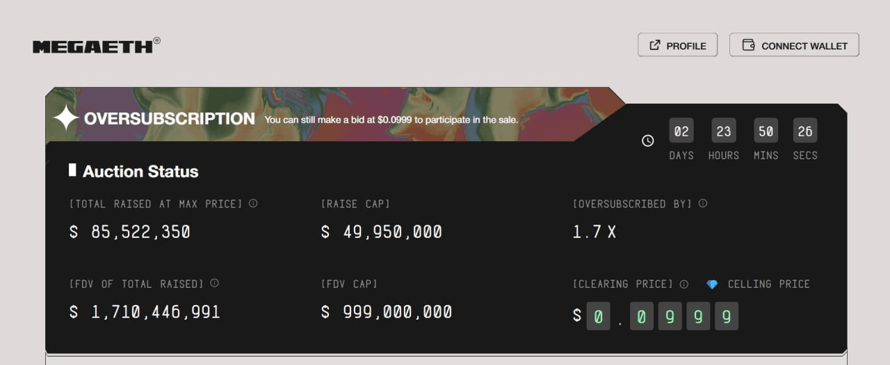Click the $999,000,000 FDV cap value
Image resolution: width=890 pixels, height=365 pixels.
(x=387, y=312)
